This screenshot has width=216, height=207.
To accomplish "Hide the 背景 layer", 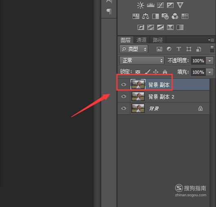I will point(124,108).
